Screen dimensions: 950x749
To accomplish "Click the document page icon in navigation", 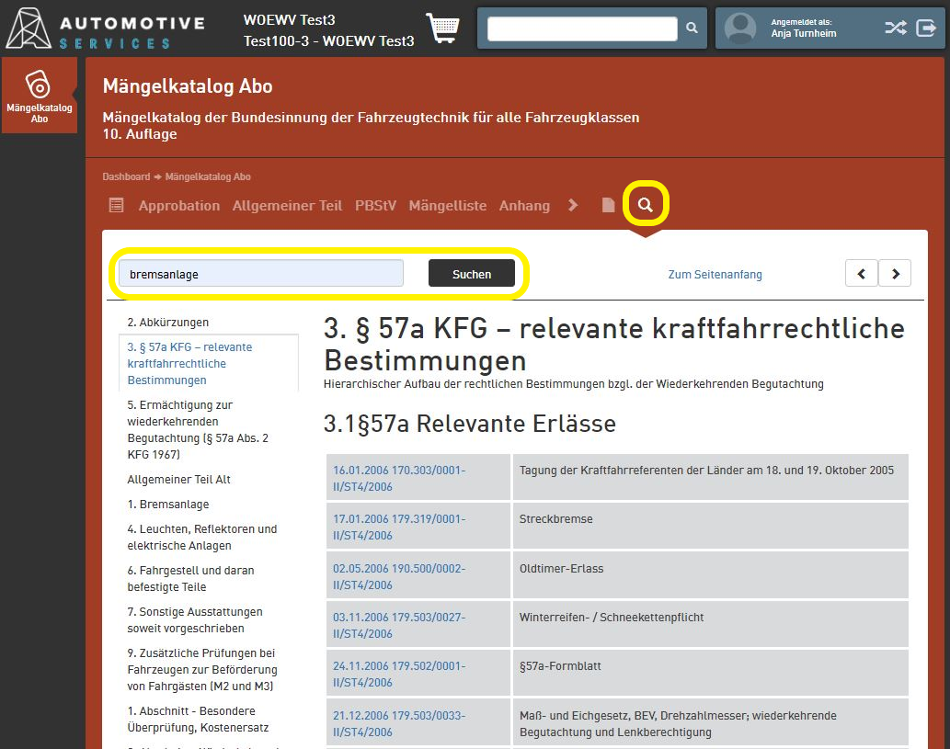I will click(x=608, y=205).
